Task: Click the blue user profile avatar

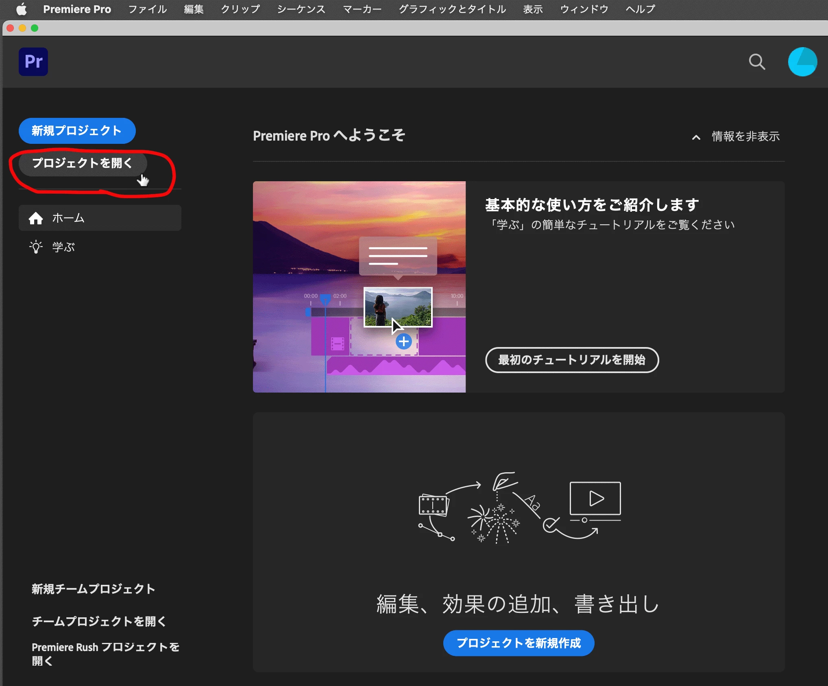Action: [802, 62]
